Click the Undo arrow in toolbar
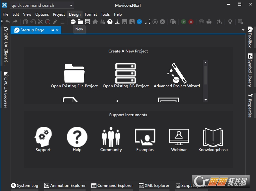256x191 pixels. click(8, 22)
